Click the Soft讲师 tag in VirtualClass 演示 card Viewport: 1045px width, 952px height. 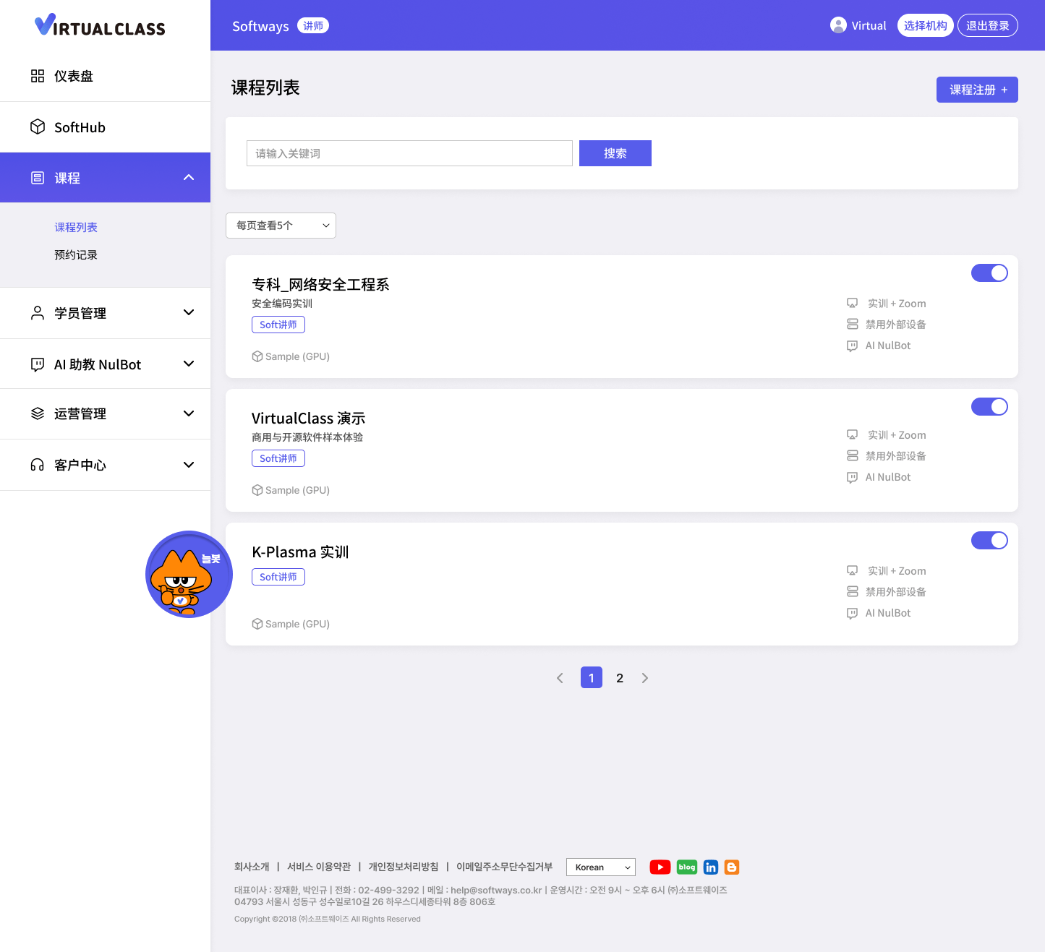(278, 458)
